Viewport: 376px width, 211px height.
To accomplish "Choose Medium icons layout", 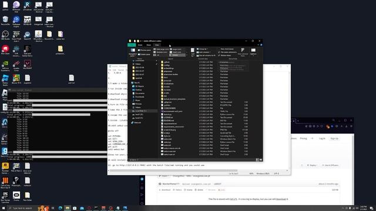I will click(x=160, y=52).
